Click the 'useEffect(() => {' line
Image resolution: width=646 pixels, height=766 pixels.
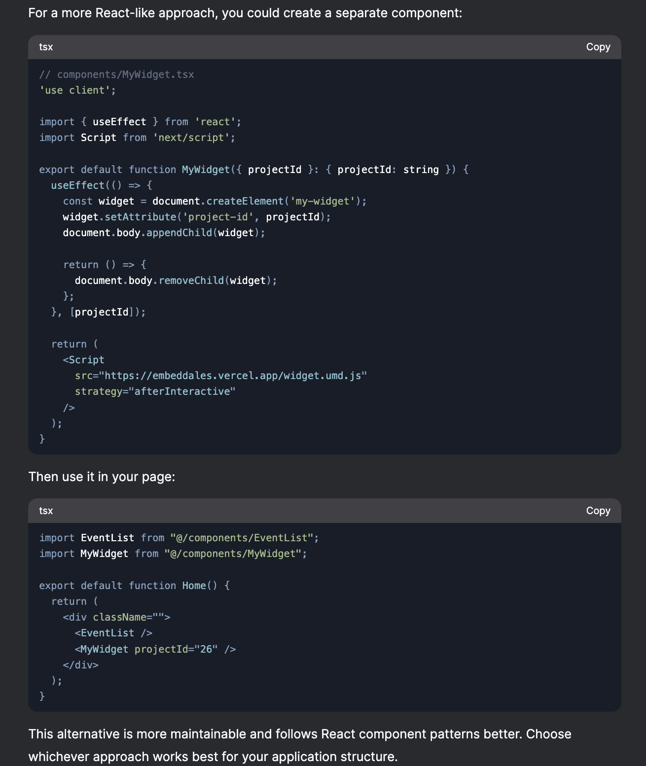coord(102,185)
